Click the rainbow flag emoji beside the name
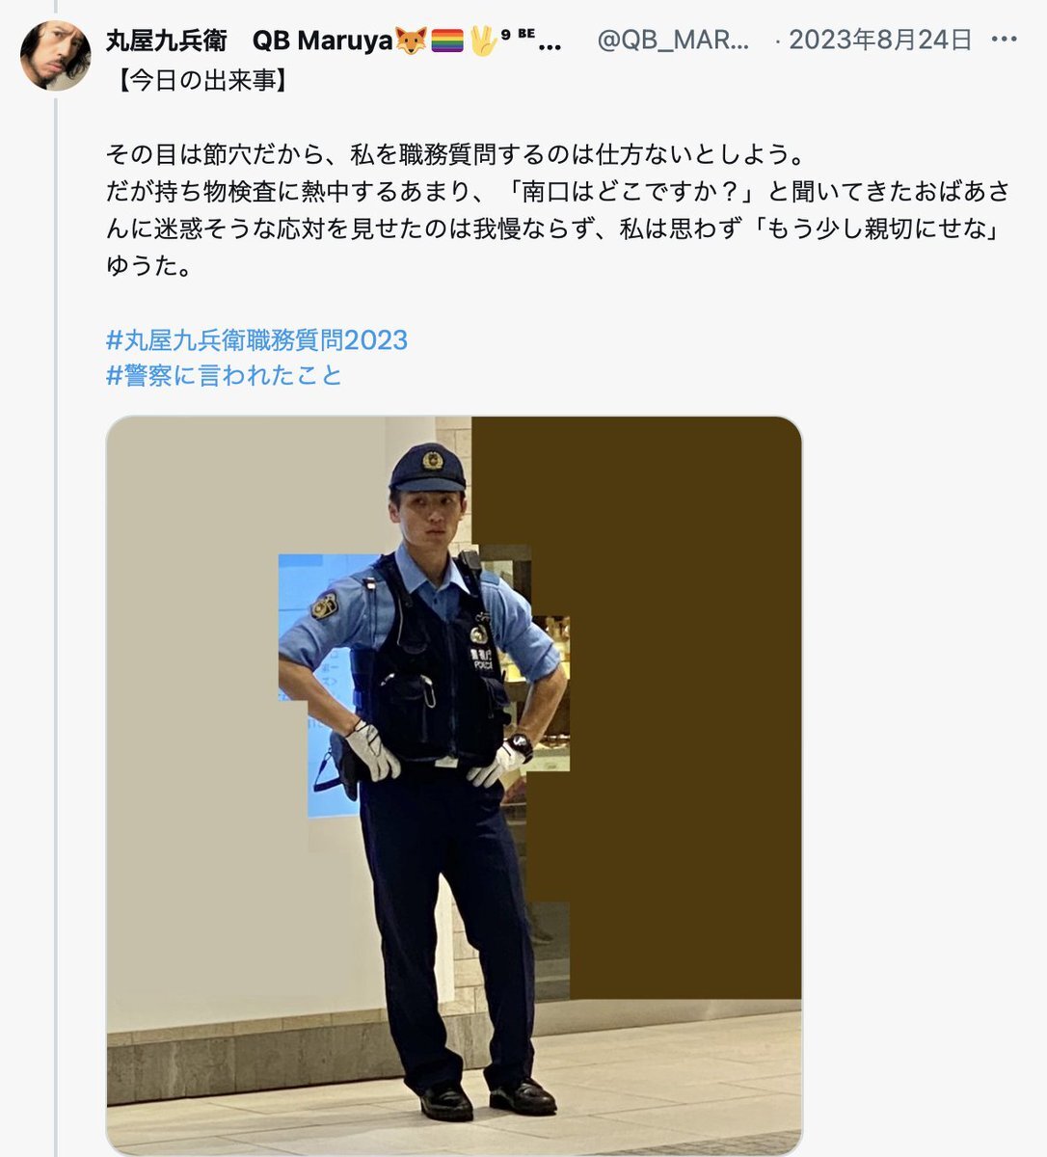Viewport: 1047px width, 1157px height. pyautogui.click(x=447, y=40)
